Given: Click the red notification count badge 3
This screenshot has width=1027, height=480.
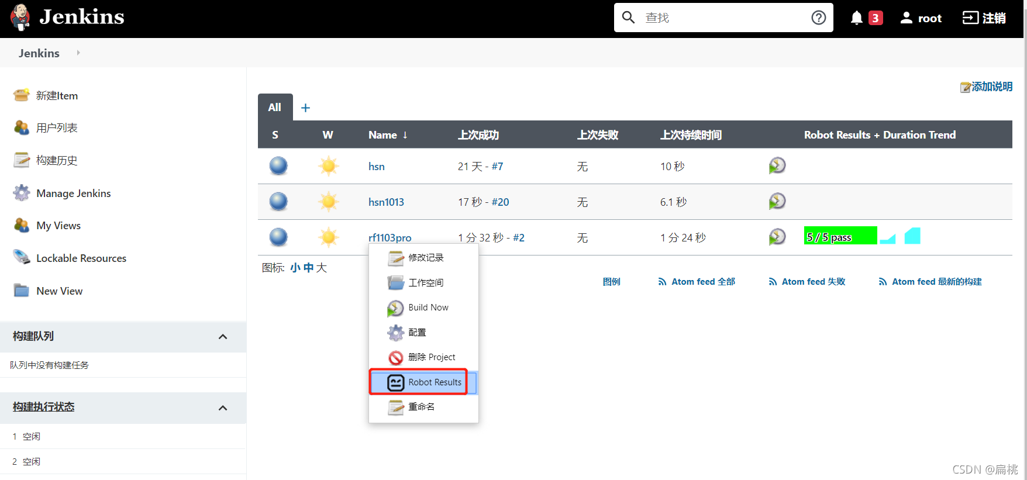Looking at the screenshot, I should [876, 18].
